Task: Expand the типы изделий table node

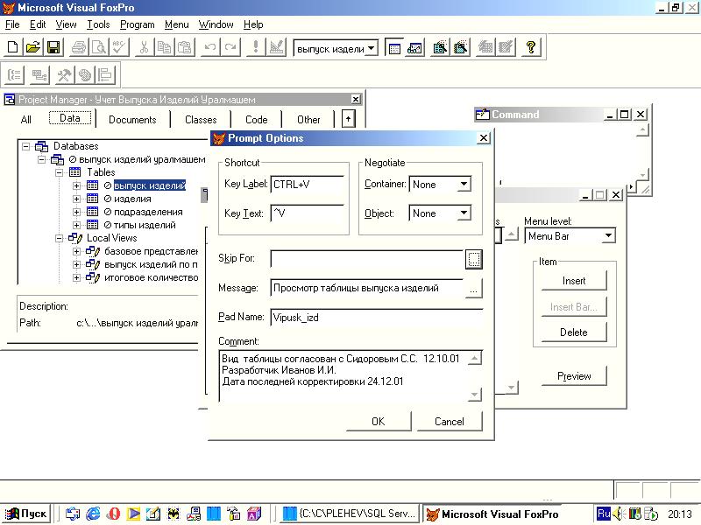Action: coord(76,225)
